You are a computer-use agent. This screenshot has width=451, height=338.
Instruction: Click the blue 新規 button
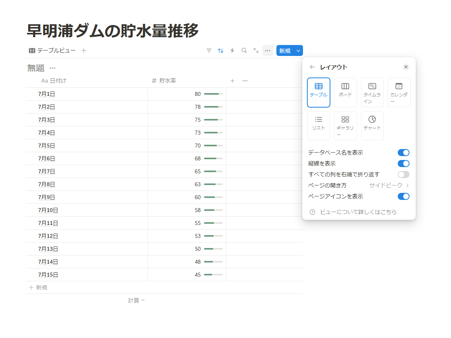284,50
